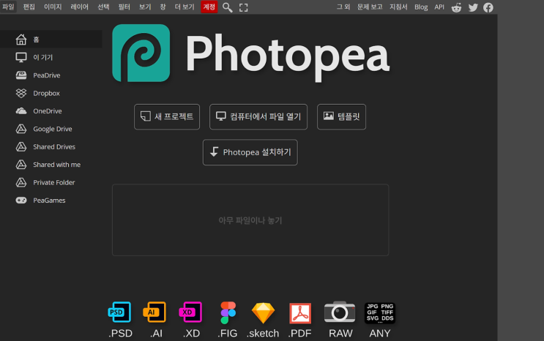Click the .XD format icon

[x=191, y=312]
